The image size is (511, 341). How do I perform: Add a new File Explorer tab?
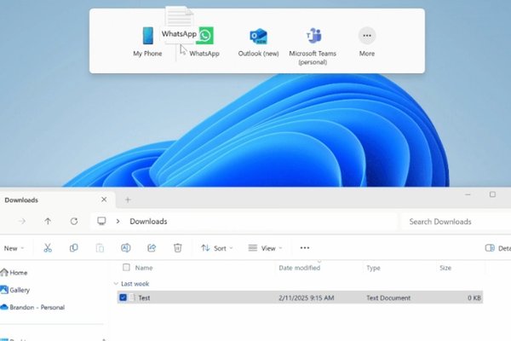[x=128, y=199]
